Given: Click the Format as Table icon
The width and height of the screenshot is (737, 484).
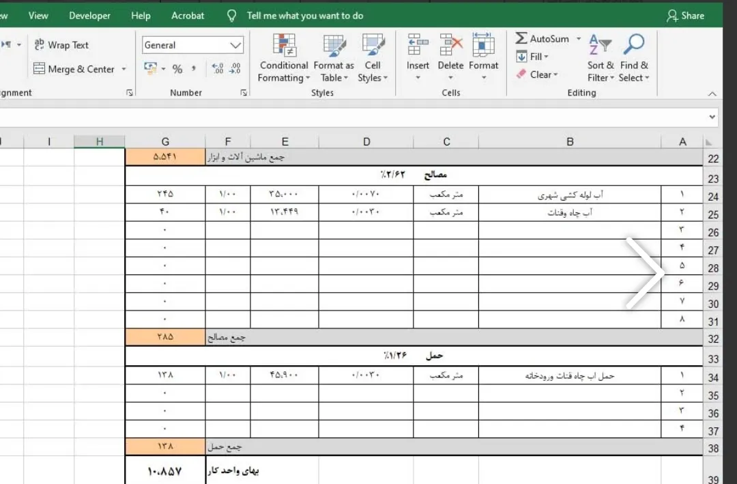Looking at the screenshot, I should tap(334, 46).
